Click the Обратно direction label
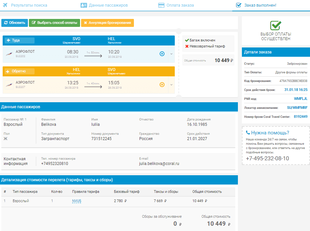 coord(19,71)
